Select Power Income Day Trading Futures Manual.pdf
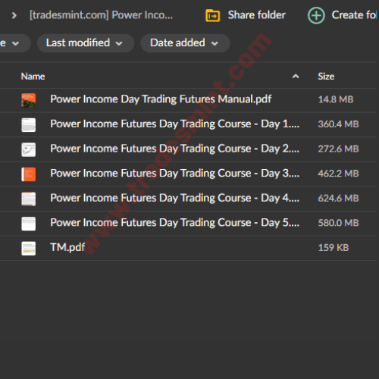The image size is (379, 379). click(161, 99)
